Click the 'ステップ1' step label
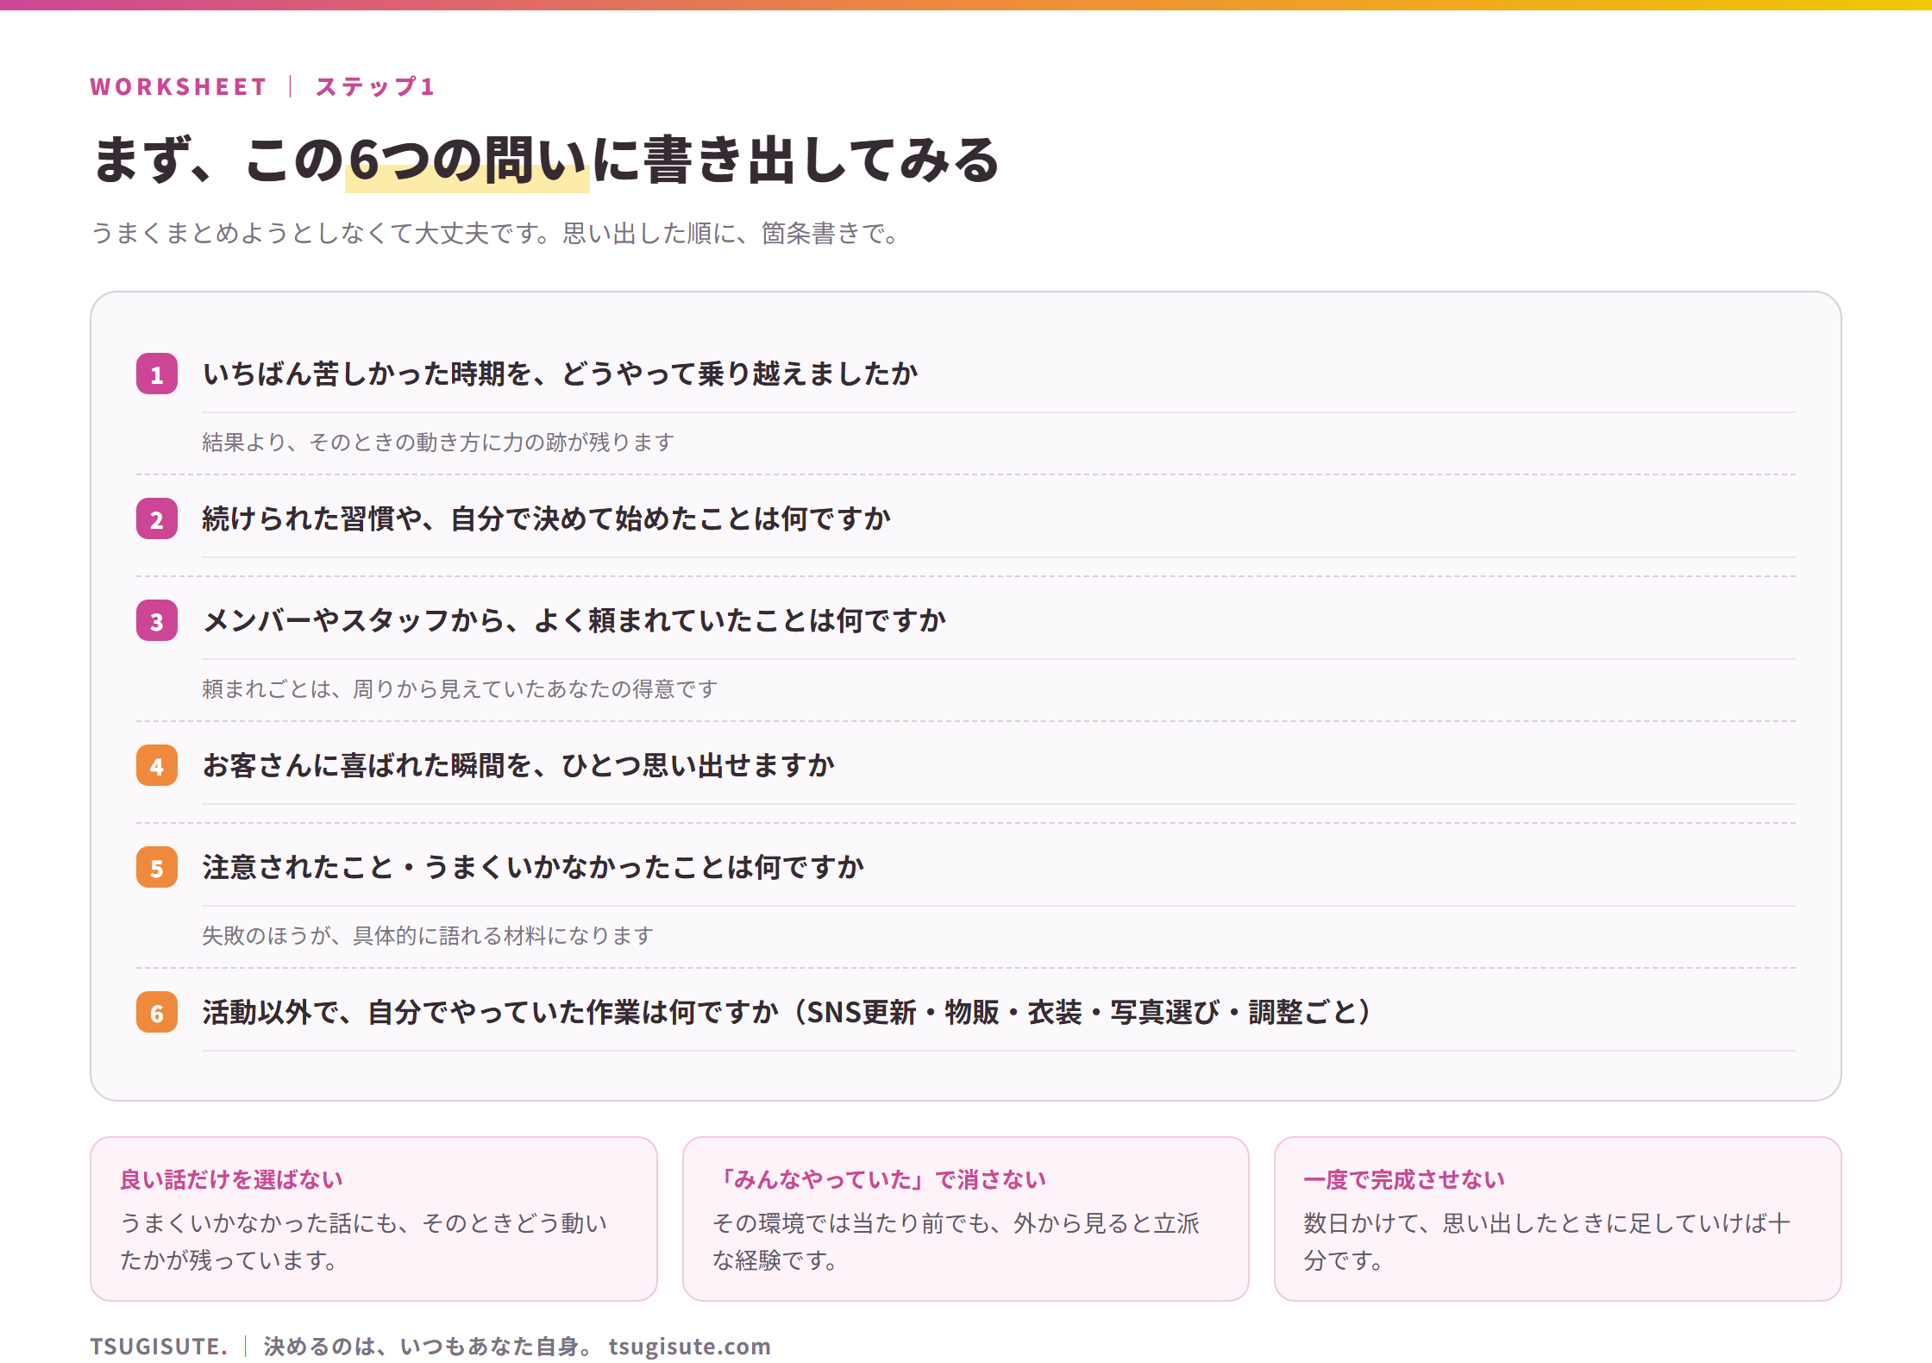This screenshot has width=1932, height=1363. pos(375,86)
